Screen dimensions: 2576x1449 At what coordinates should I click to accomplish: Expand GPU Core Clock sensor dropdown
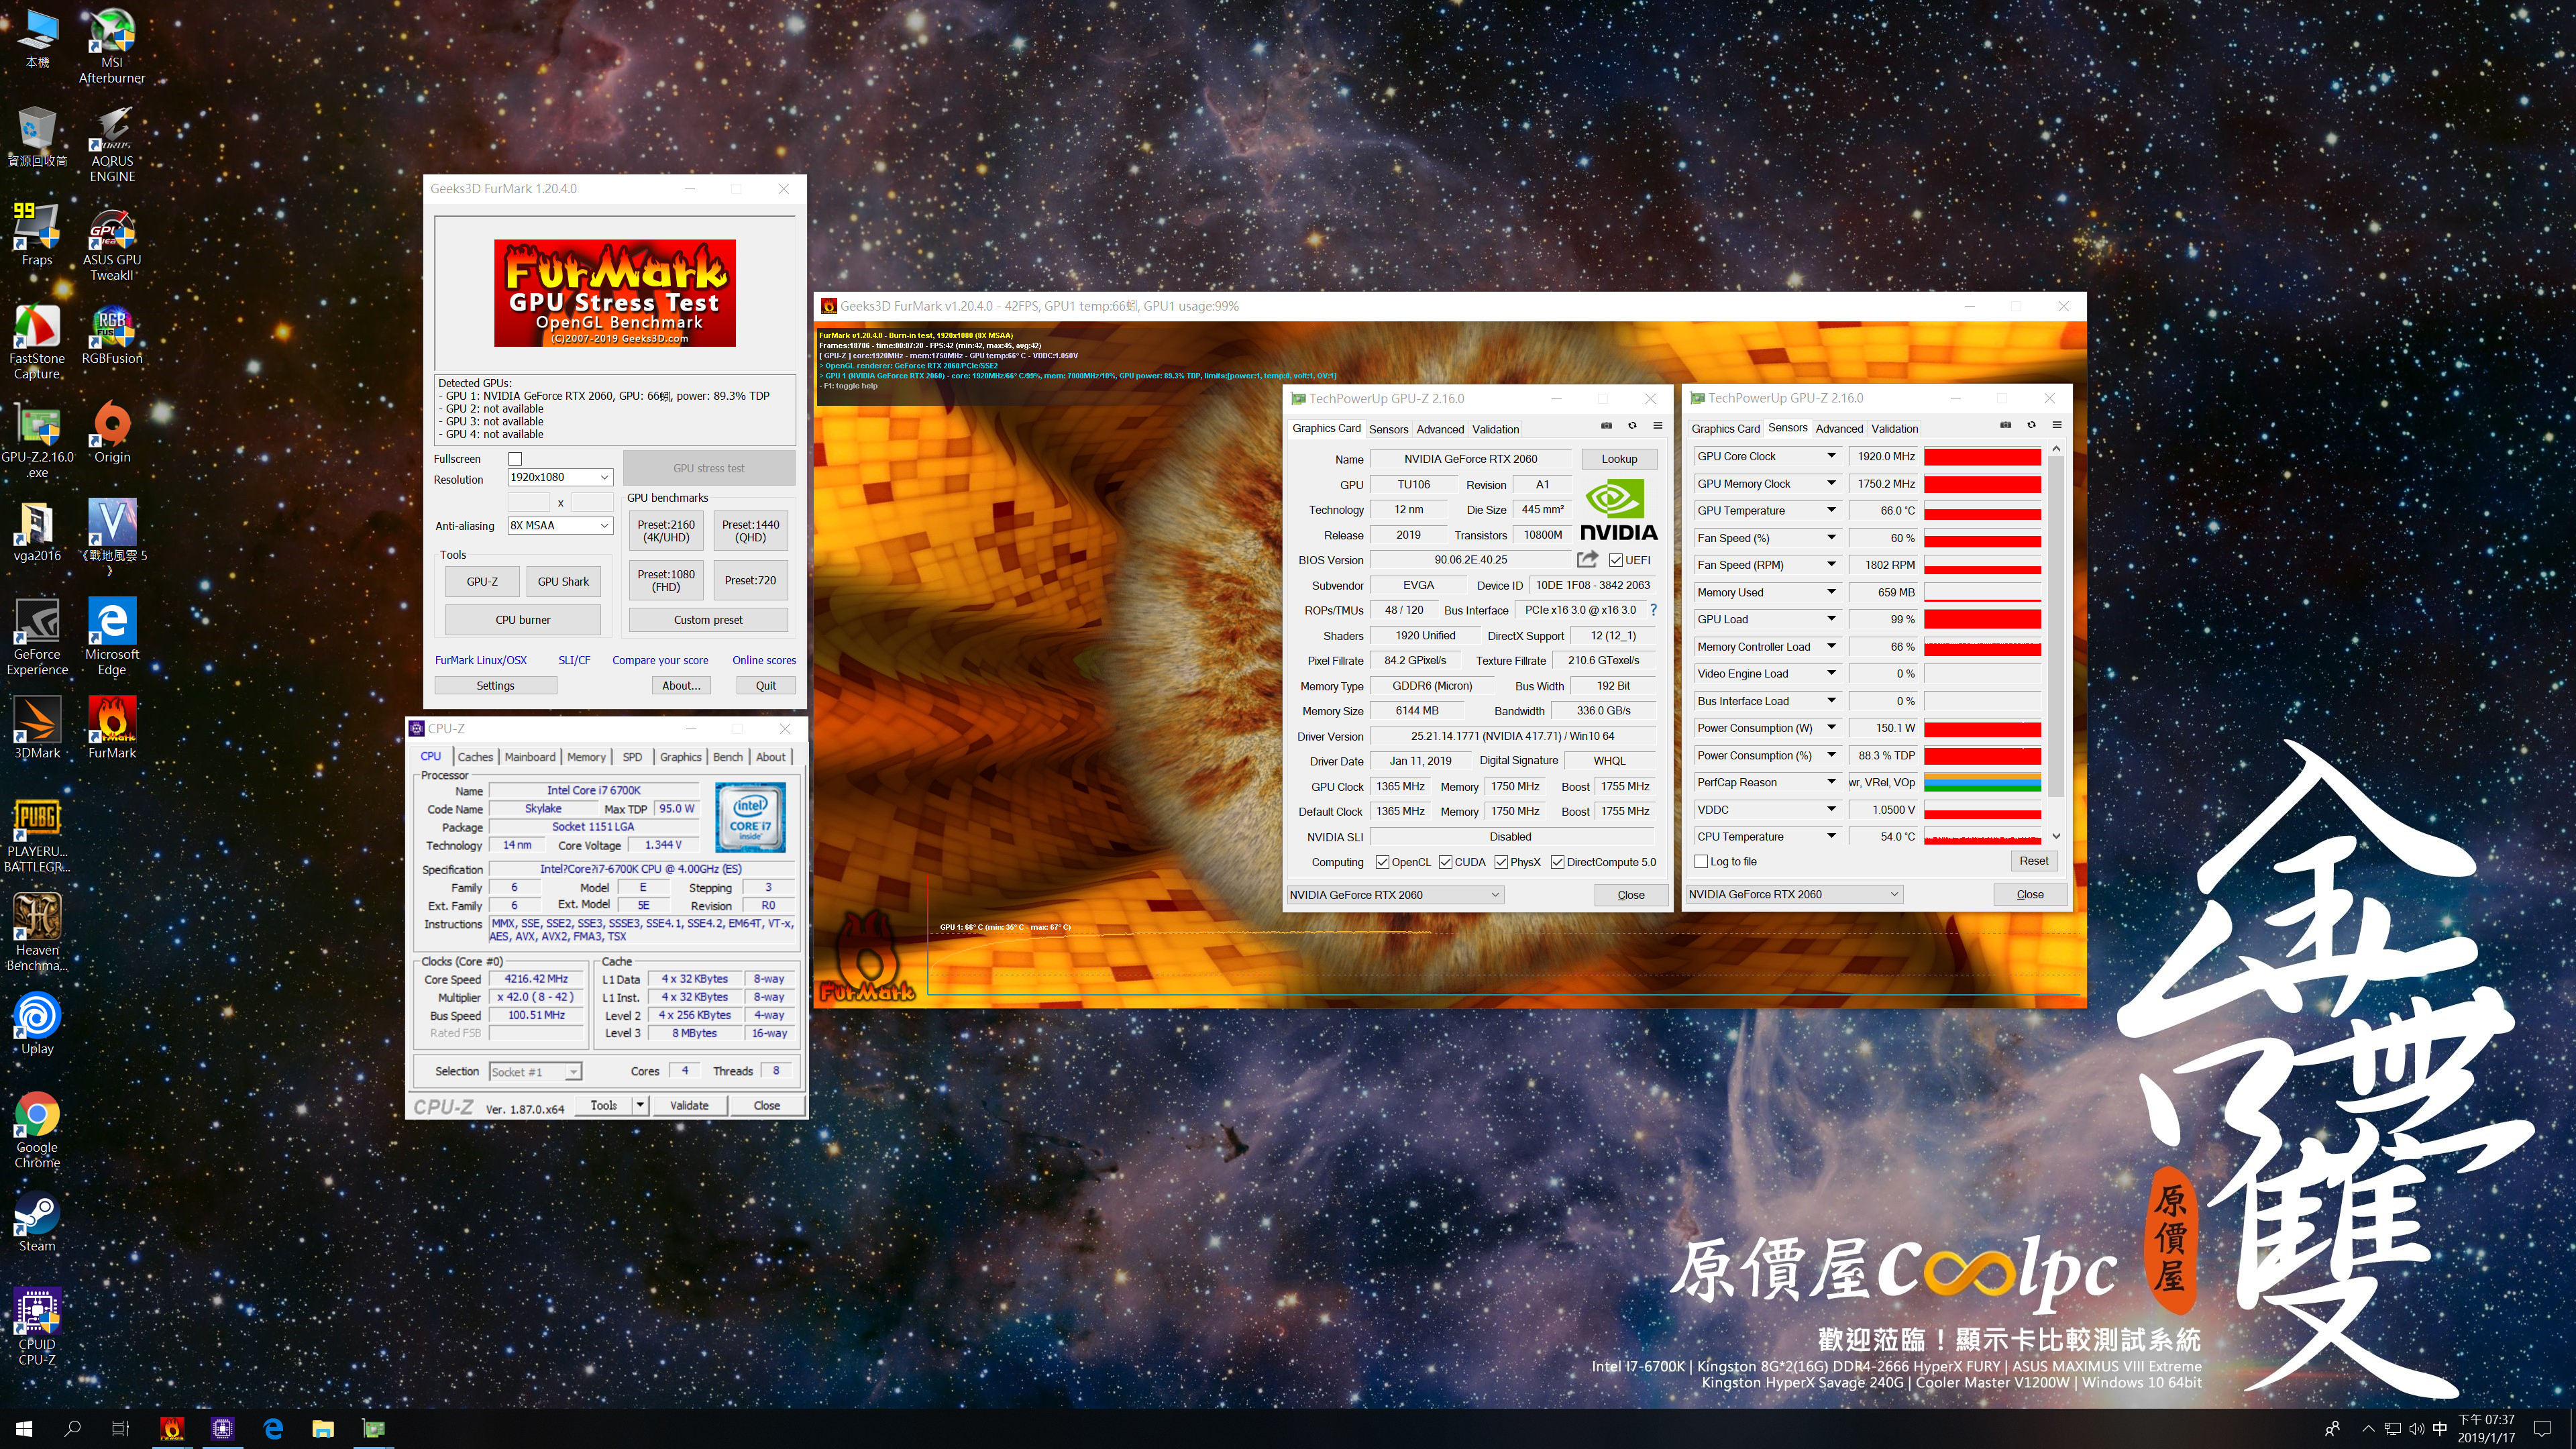click(x=1831, y=456)
